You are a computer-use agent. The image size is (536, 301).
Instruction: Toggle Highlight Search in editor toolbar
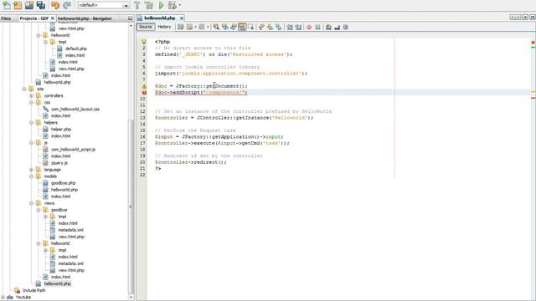(x=242, y=27)
